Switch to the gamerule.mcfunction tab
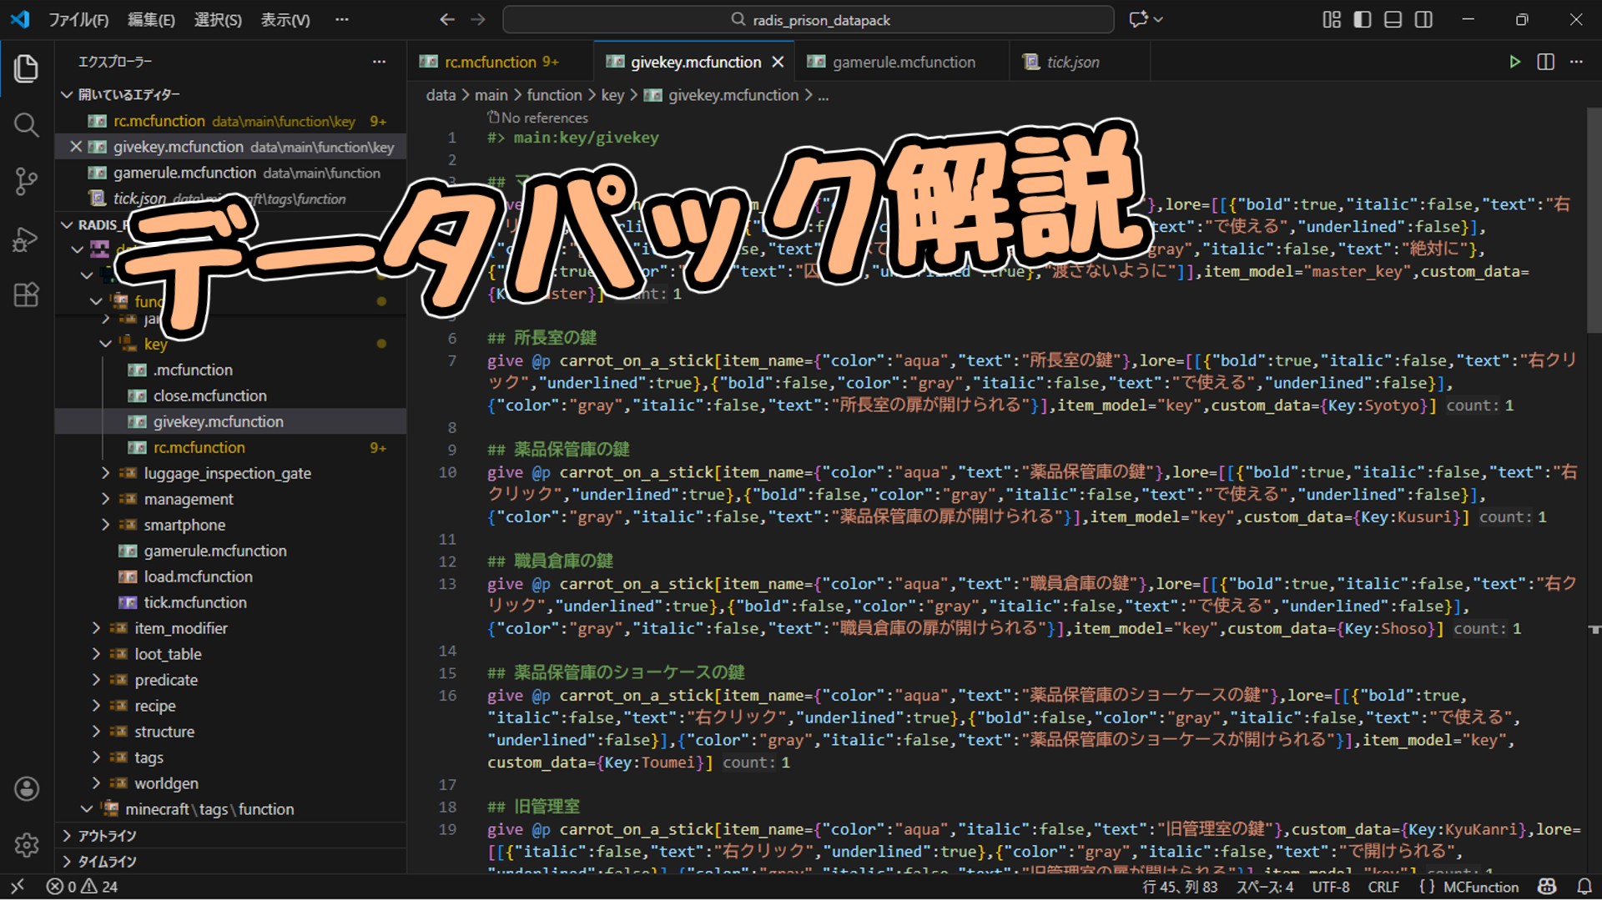Viewport: 1602px width, 901px height. (903, 62)
